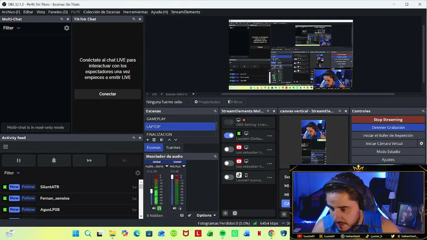
Task: Click the vertical canvas preview thumbnail
Action: click(313, 142)
